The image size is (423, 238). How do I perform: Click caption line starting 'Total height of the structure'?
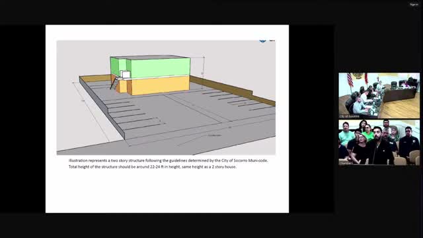[x=153, y=167]
